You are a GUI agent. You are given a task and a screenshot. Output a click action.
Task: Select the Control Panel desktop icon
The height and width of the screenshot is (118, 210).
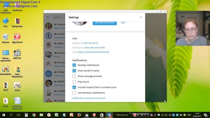click(x=6, y=55)
